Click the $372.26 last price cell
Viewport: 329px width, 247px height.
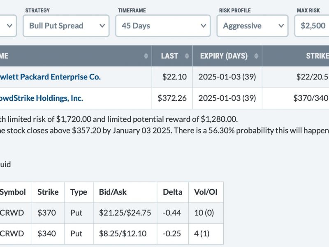pos(172,98)
